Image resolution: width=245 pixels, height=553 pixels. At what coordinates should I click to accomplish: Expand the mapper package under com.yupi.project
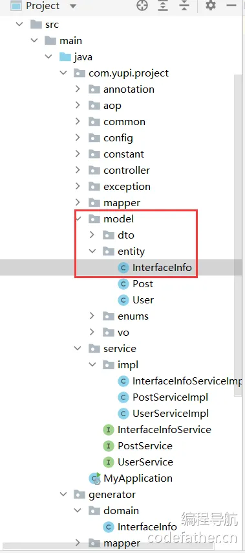coord(78,203)
